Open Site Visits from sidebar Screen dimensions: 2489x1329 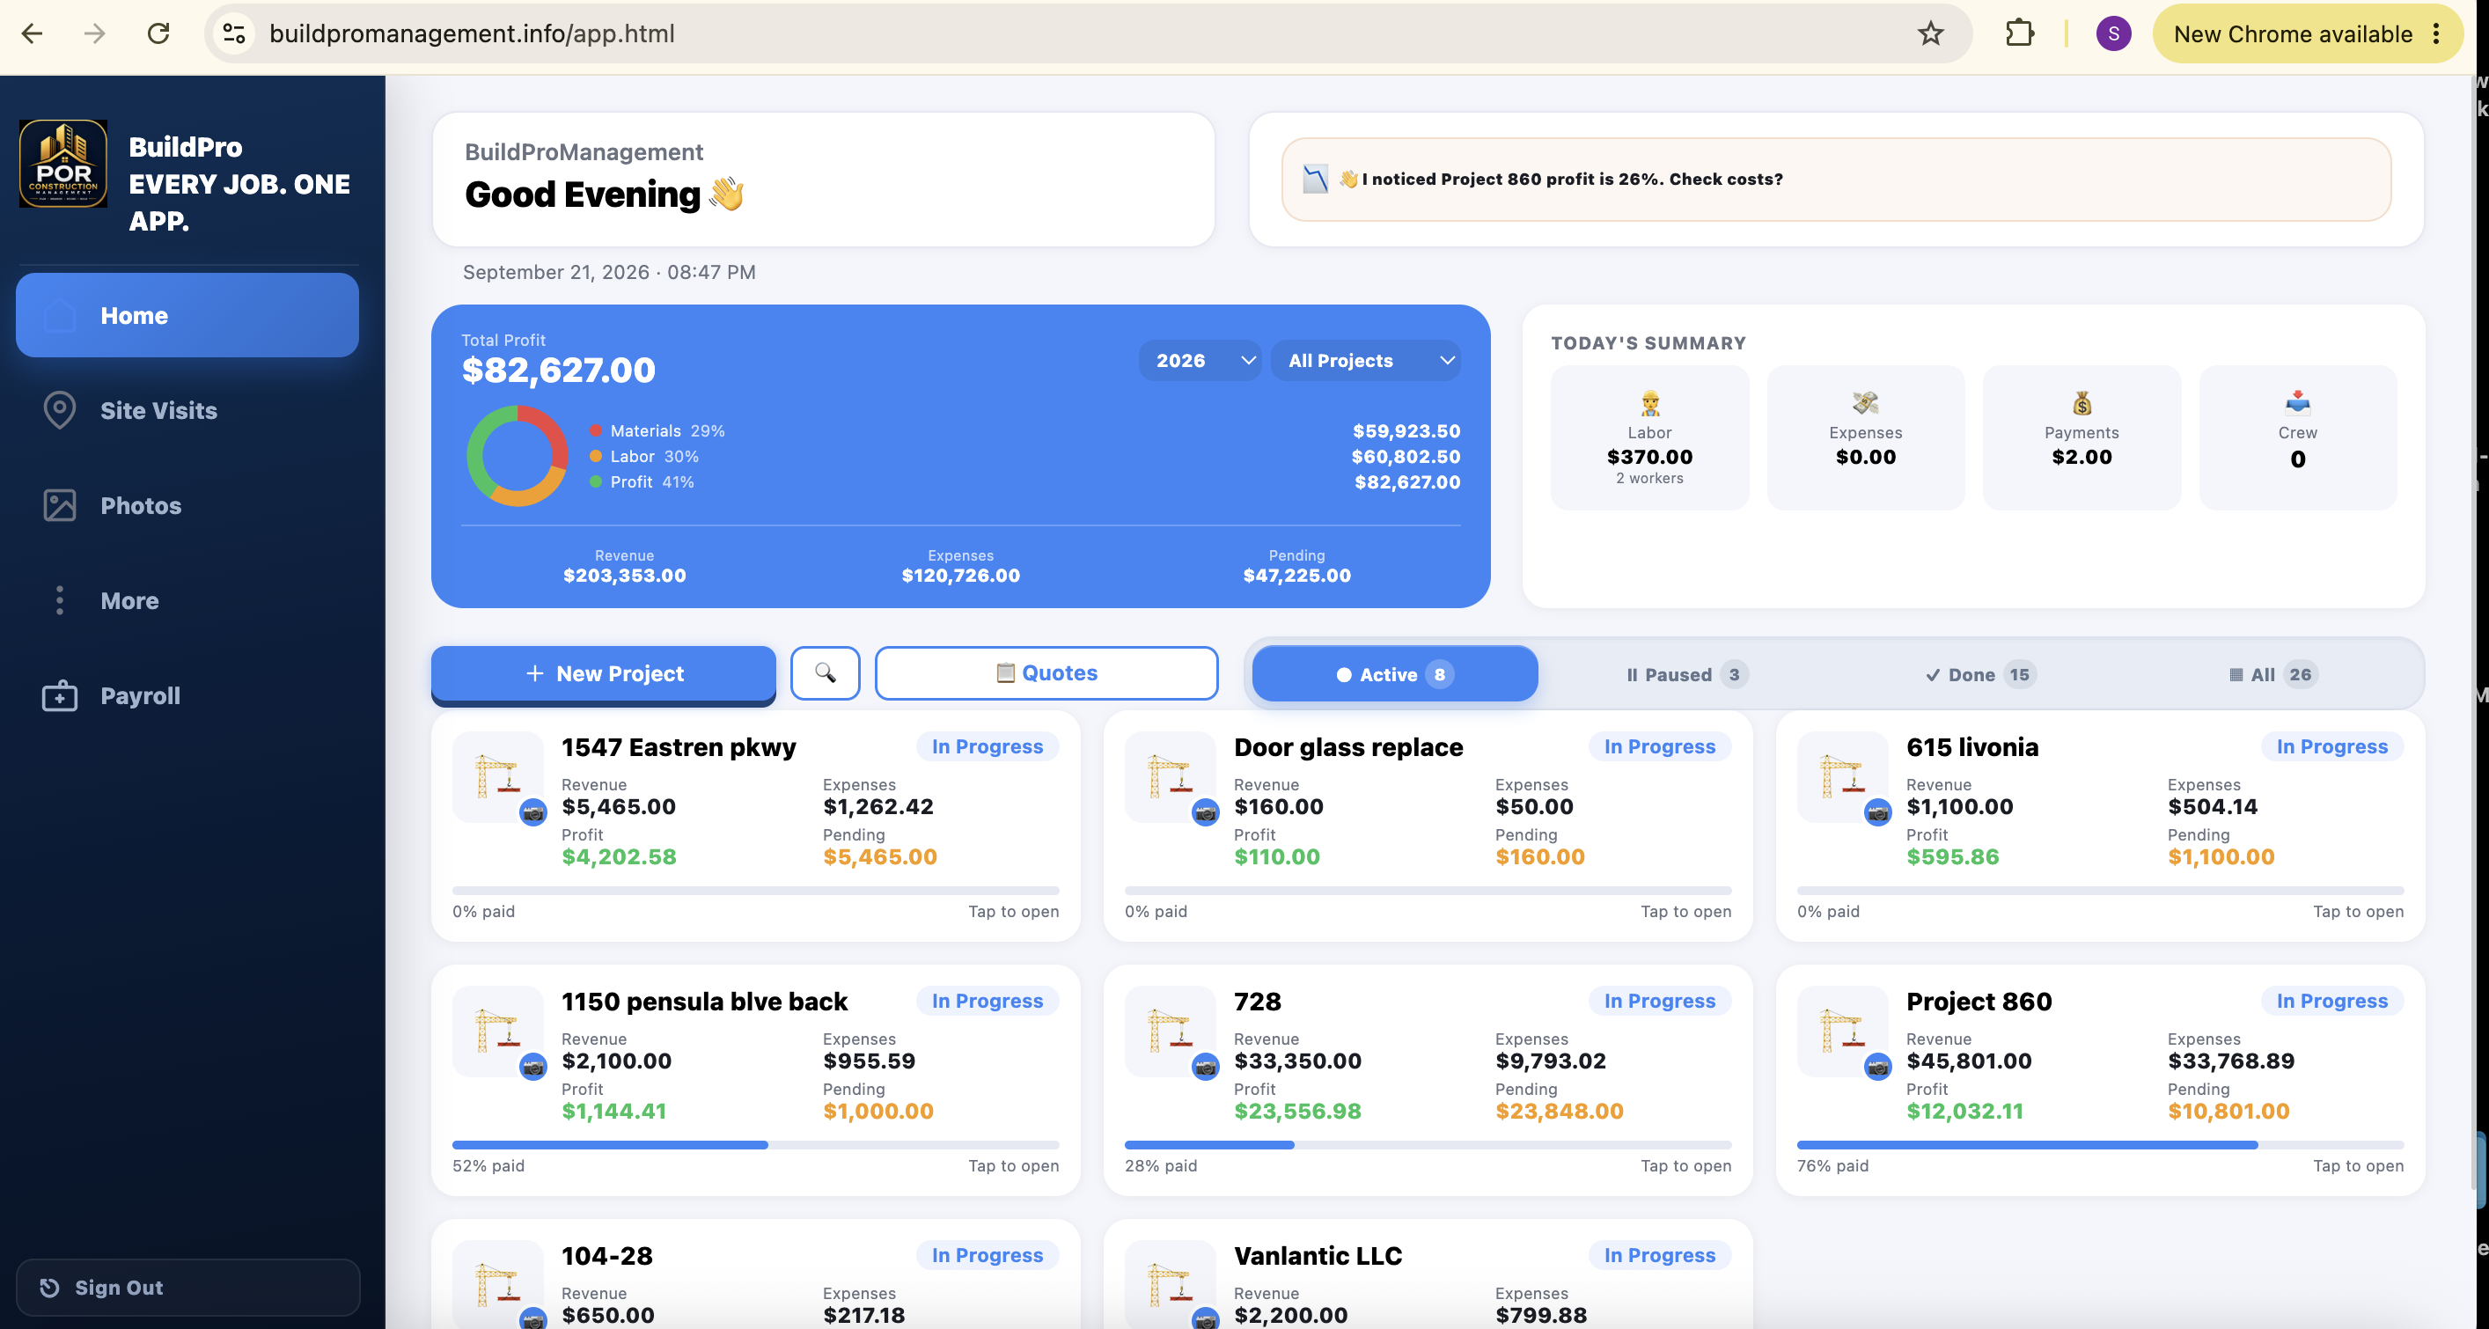click(x=187, y=410)
